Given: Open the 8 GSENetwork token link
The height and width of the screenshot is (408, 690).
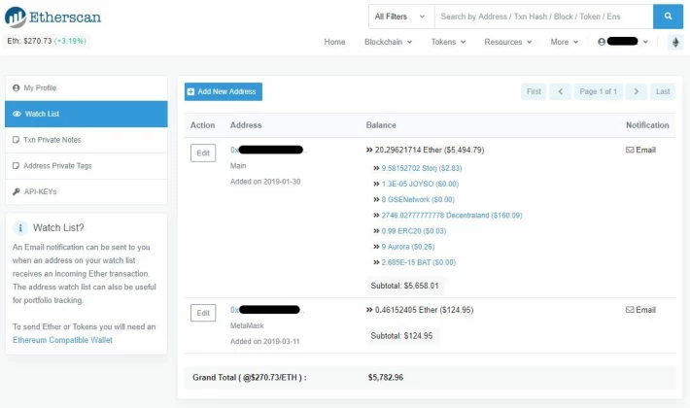Looking at the screenshot, I should pyautogui.click(x=418, y=199).
